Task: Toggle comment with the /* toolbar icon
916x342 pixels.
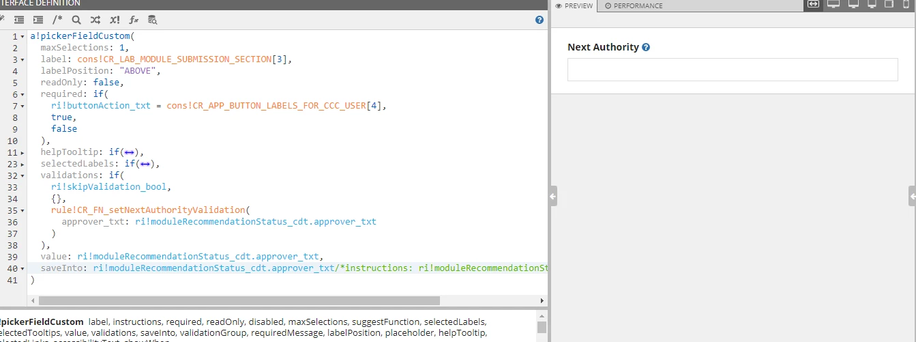Action: (x=57, y=20)
